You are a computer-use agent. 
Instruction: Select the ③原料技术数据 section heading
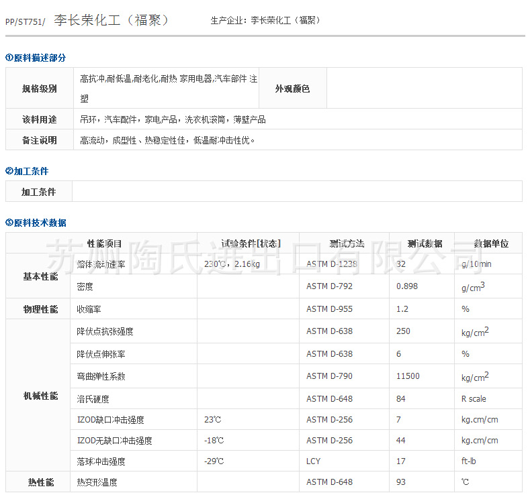pyautogui.click(x=36, y=223)
